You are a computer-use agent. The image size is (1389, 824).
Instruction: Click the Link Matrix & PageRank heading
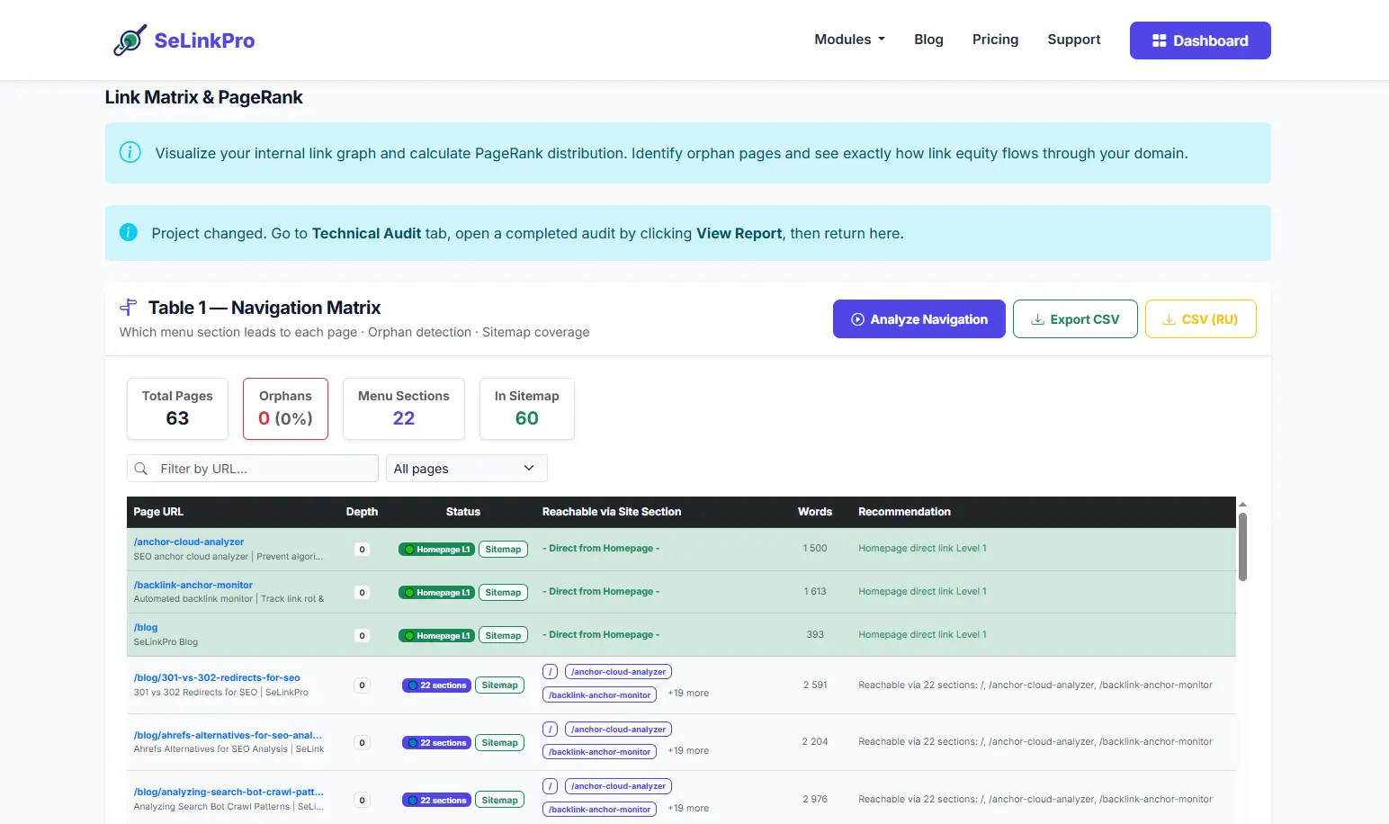[x=203, y=97]
